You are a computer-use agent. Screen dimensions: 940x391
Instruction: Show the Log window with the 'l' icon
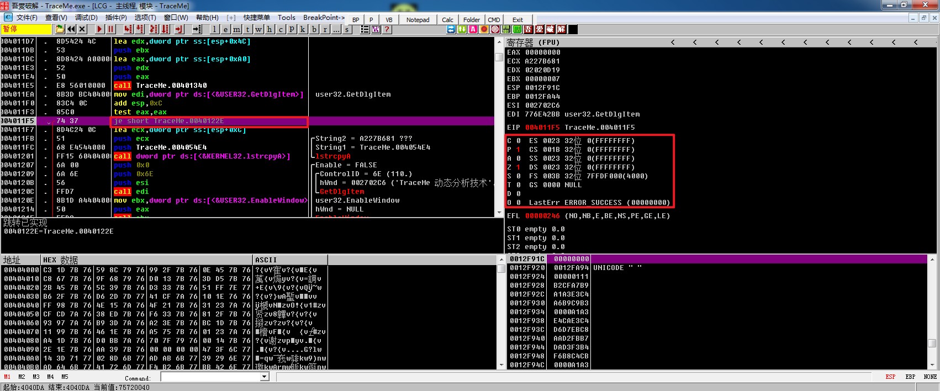pos(214,29)
